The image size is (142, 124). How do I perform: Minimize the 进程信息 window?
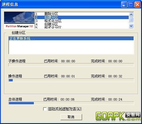tap(124, 5)
